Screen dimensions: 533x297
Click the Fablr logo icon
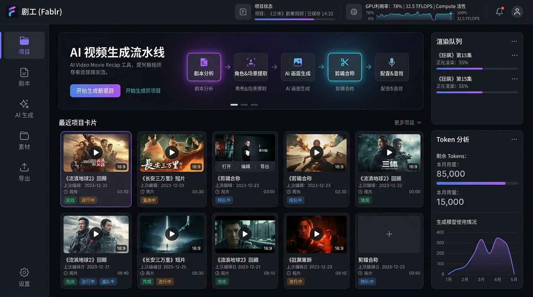tap(12, 12)
